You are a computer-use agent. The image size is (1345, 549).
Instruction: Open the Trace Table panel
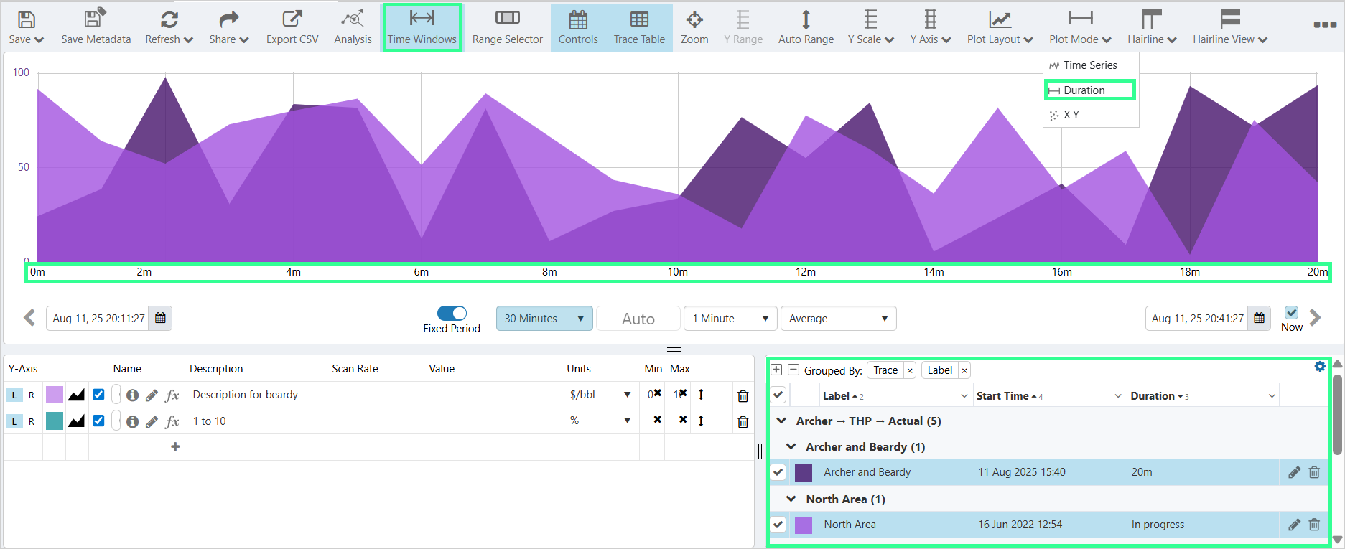point(639,27)
